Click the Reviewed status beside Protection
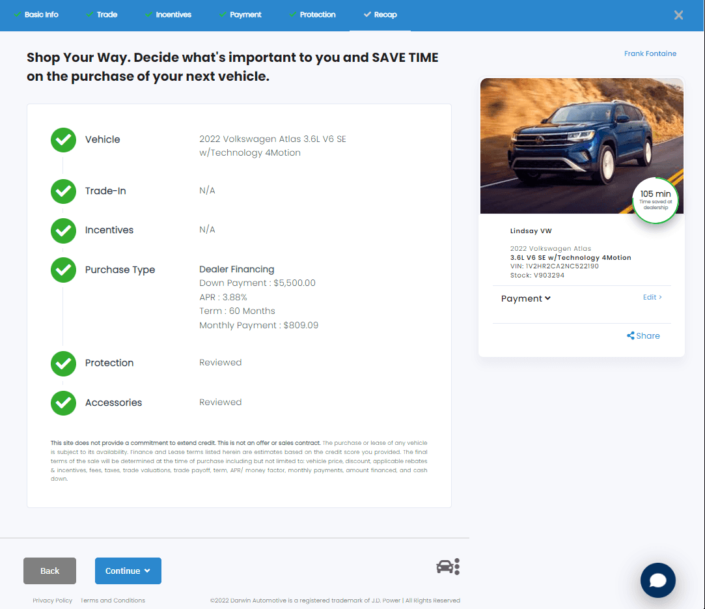Screen dimensions: 705x609 [x=220, y=363]
